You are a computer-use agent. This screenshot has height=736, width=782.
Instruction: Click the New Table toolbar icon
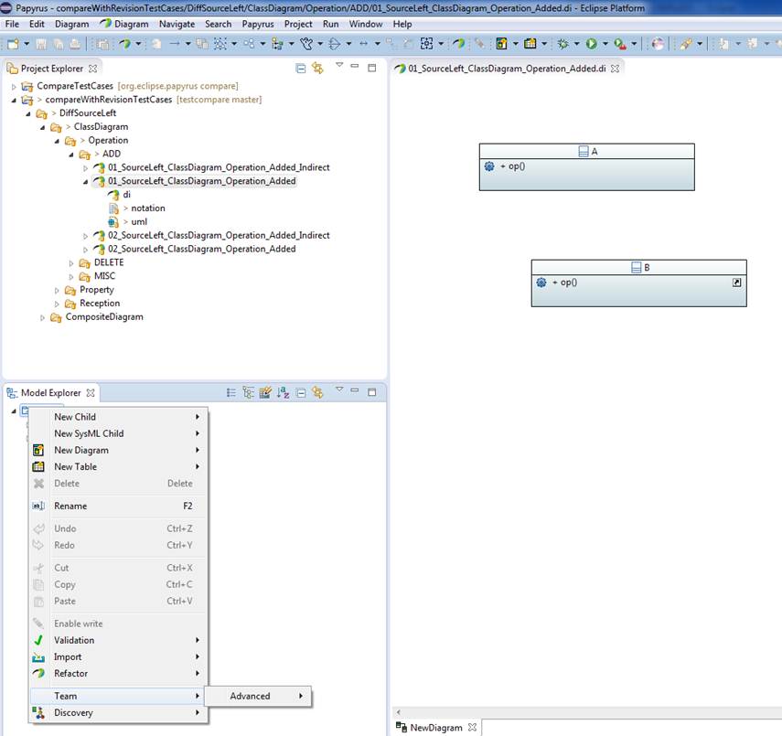pyautogui.click(x=530, y=44)
